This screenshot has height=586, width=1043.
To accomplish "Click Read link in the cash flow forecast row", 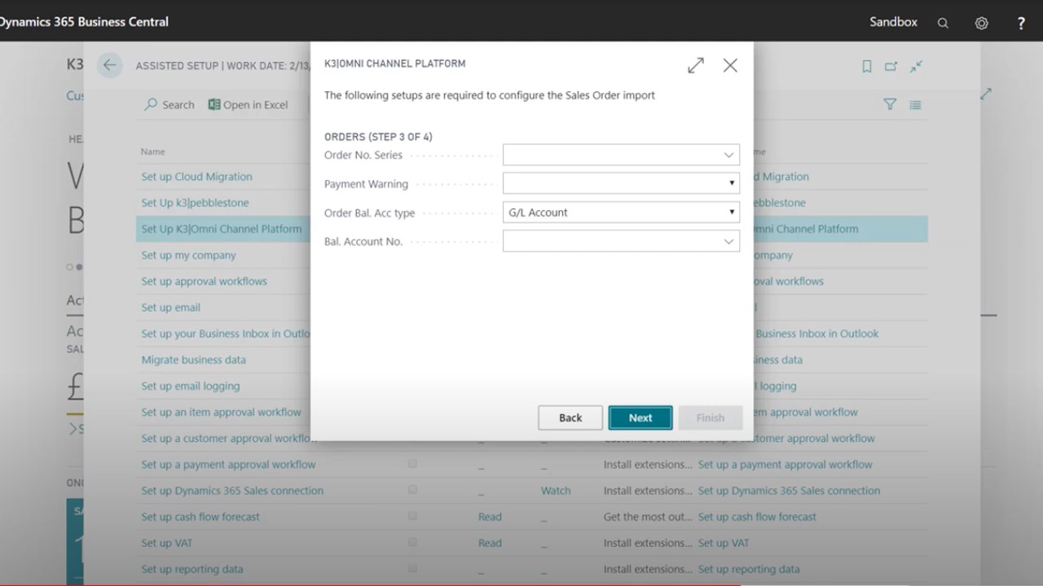I will click(490, 516).
